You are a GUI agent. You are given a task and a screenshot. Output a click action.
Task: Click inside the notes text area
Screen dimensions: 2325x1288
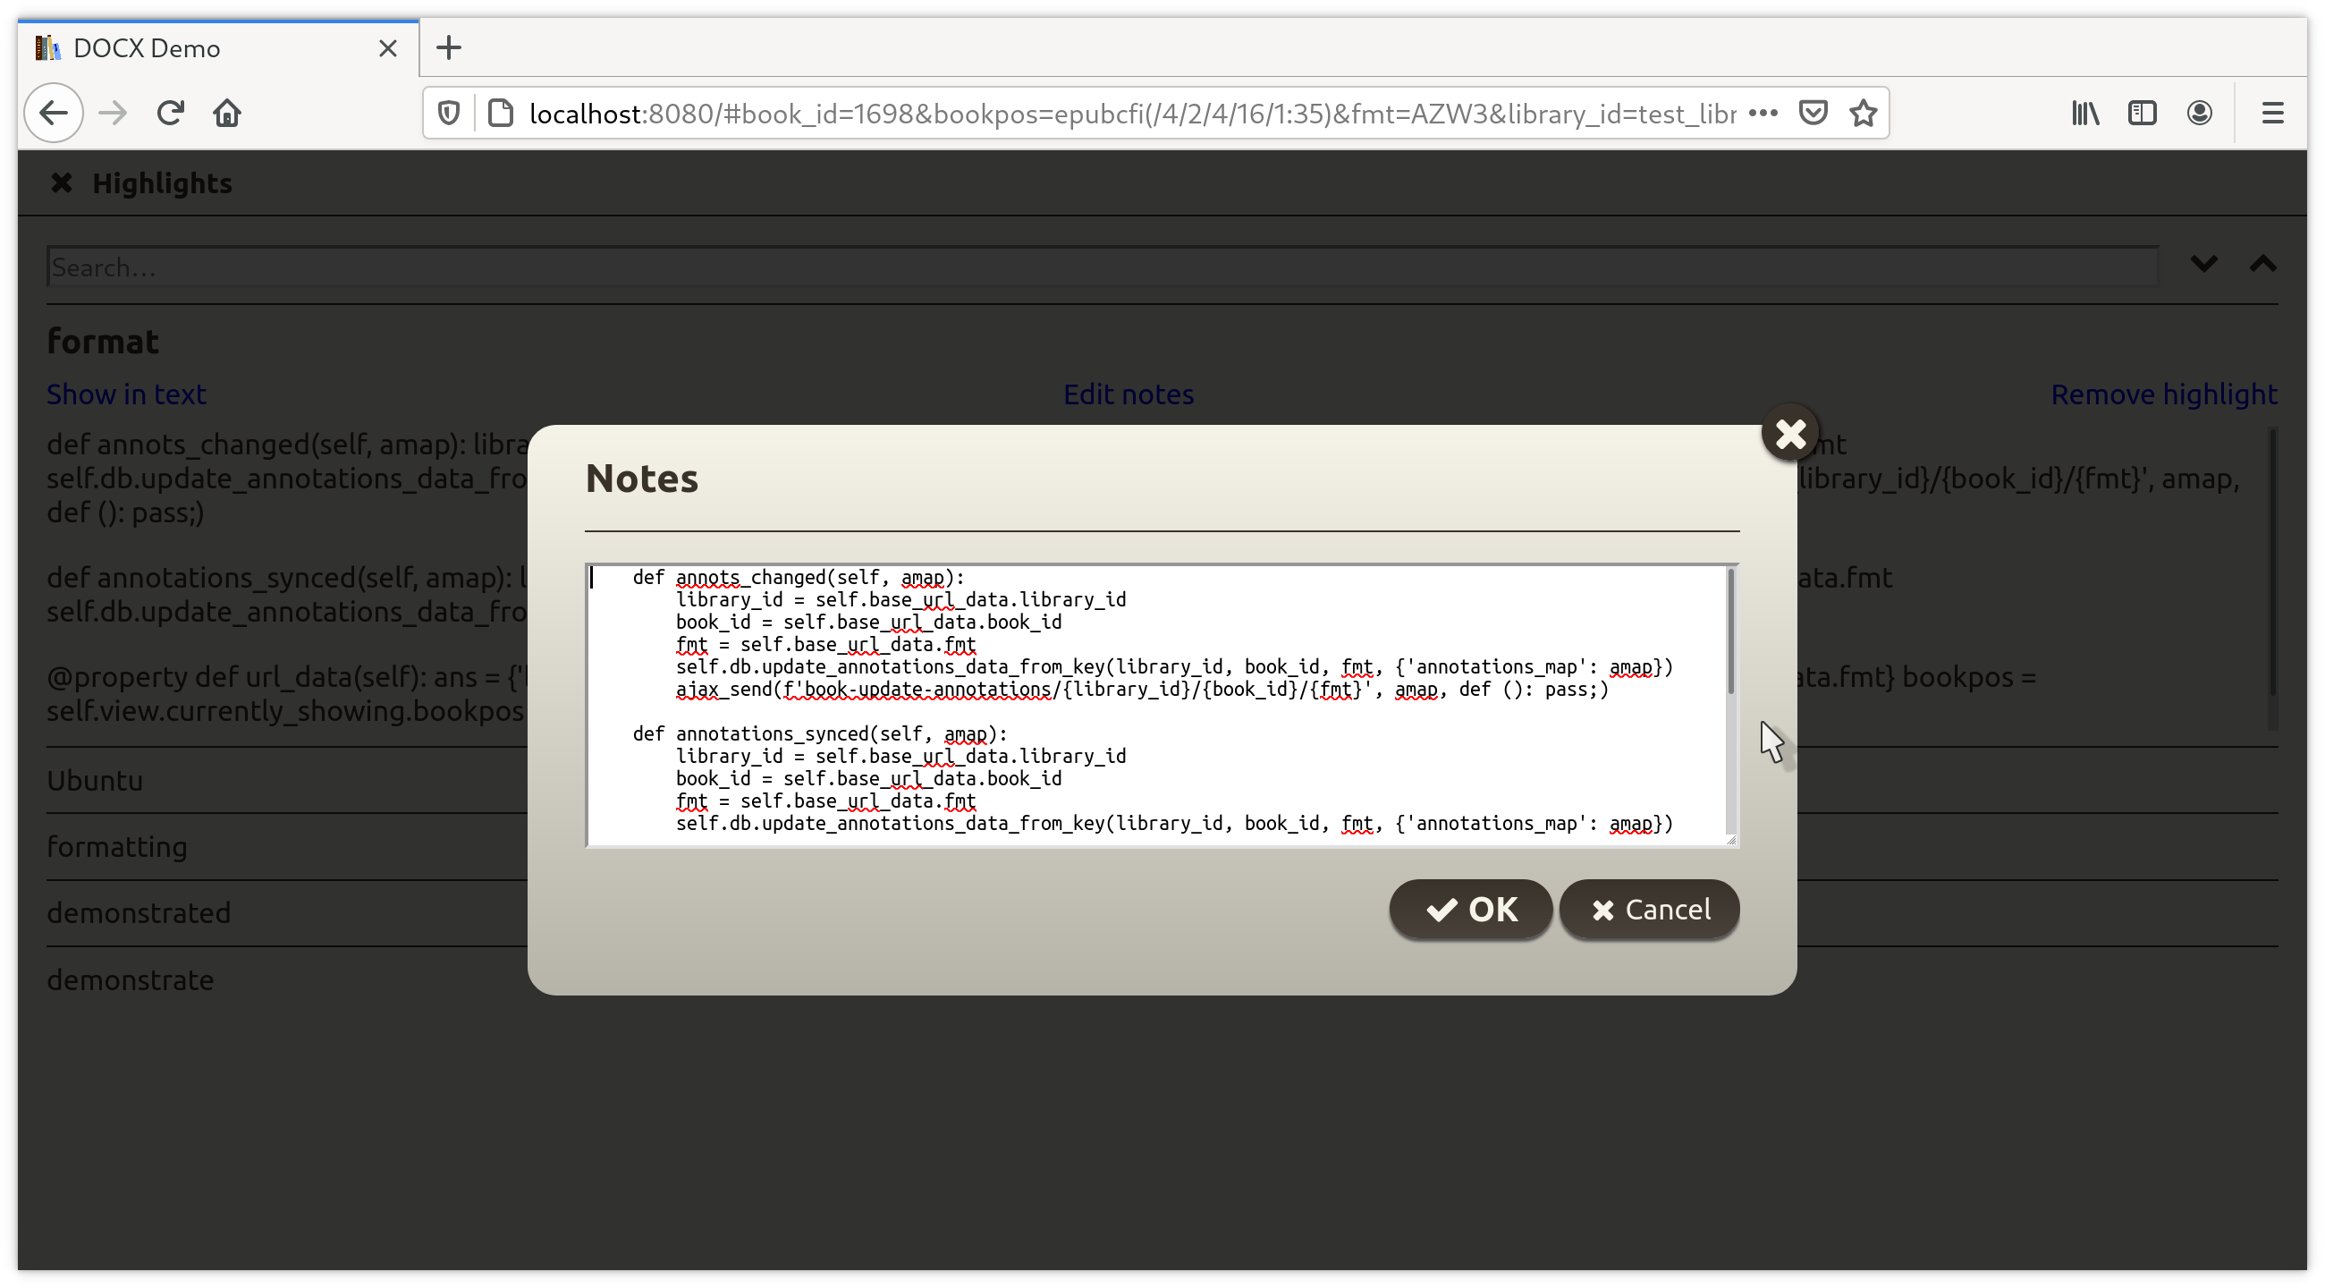click(1155, 706)
